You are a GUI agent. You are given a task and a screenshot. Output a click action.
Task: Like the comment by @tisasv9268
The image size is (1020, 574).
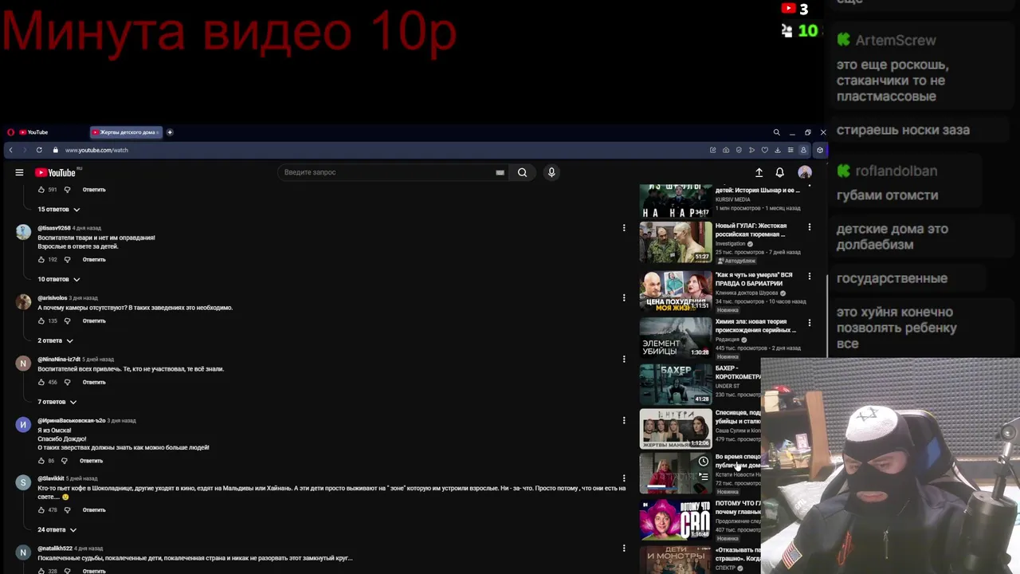point(41,259)
